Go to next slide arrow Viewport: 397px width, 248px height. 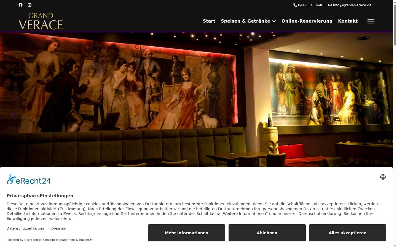(380, 115)
